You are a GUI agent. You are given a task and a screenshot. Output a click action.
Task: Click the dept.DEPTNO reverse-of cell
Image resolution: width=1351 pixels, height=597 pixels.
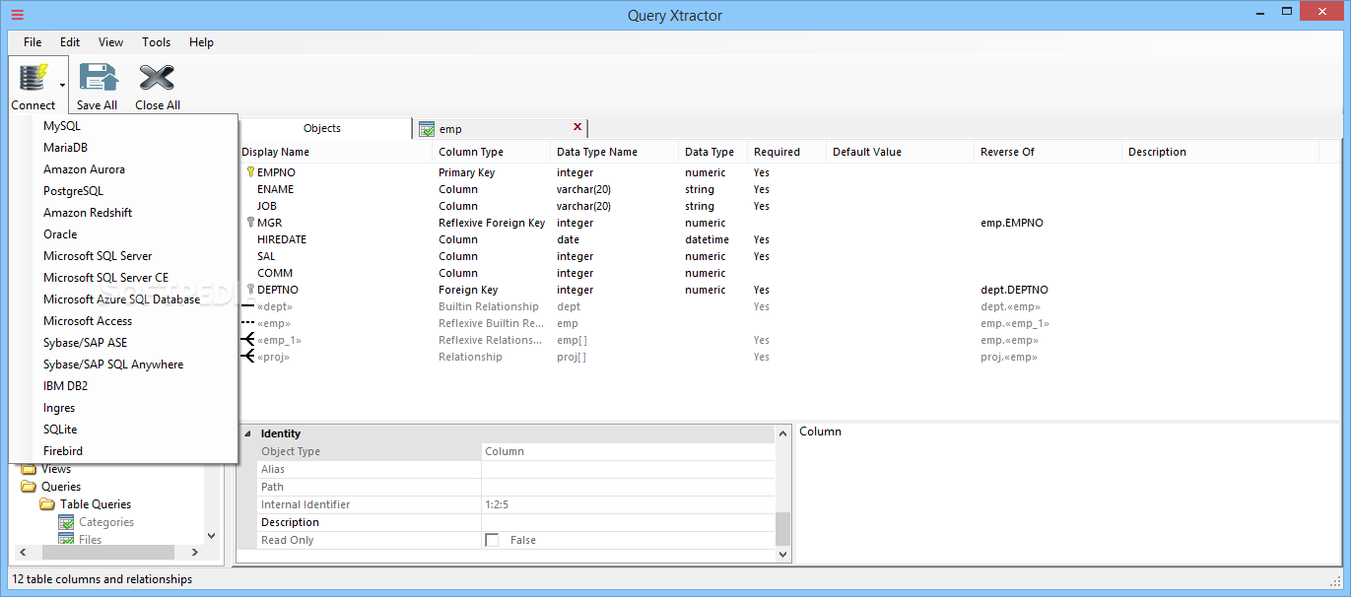point(1015,290)
